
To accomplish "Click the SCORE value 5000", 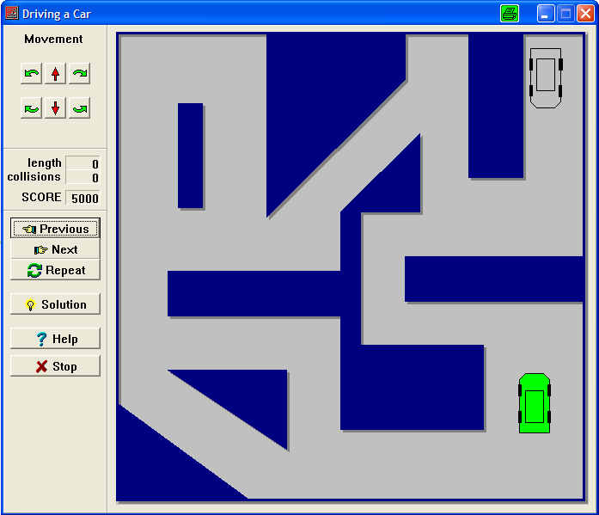I will tap(83, 198).
